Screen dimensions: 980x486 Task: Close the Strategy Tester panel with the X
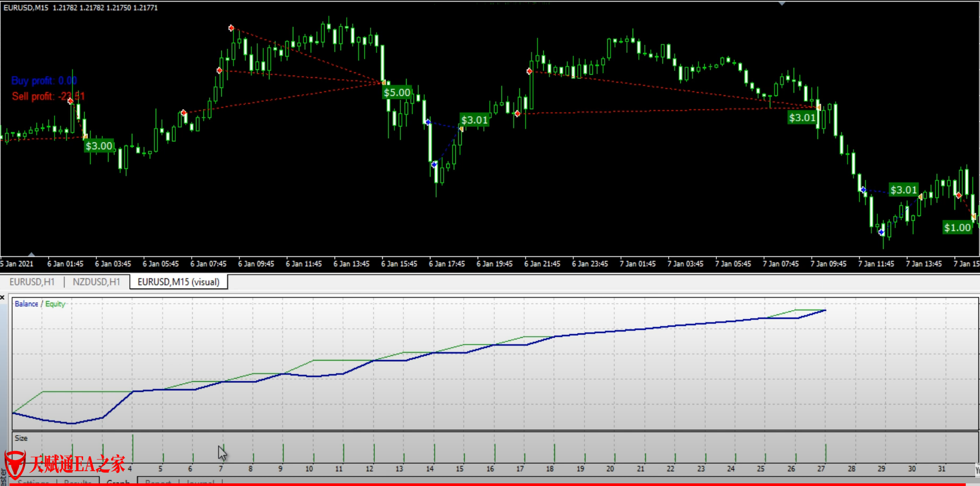click(3, 298)
